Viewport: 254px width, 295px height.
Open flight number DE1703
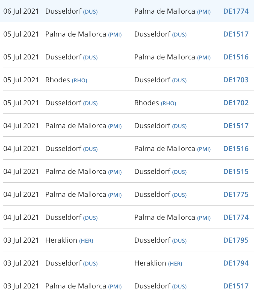click(236, 80)
